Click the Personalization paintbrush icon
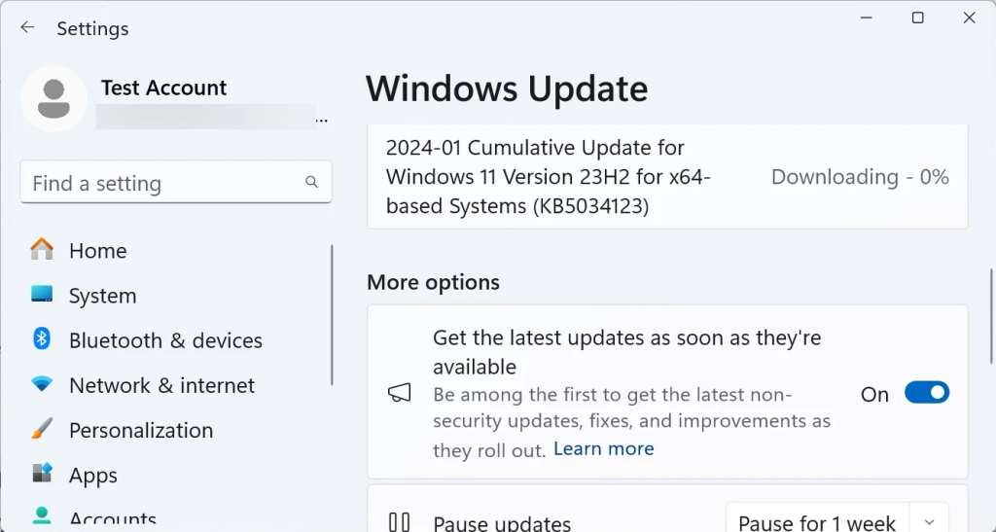996x532 pixels. pyautogui.click(x=42, y=429)
